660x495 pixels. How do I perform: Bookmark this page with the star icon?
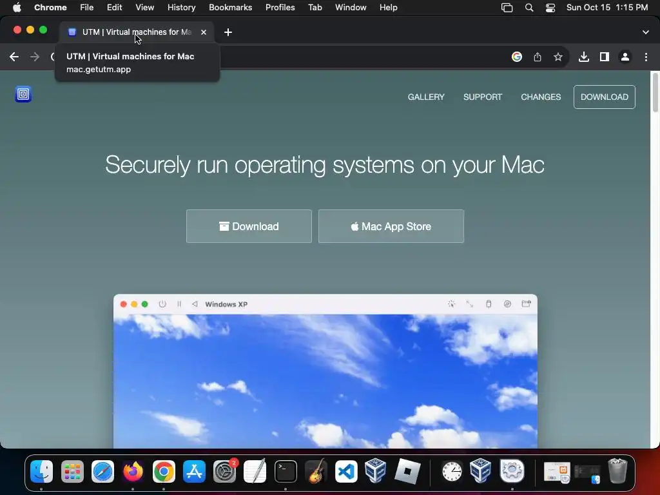click(x=558, y=57)
